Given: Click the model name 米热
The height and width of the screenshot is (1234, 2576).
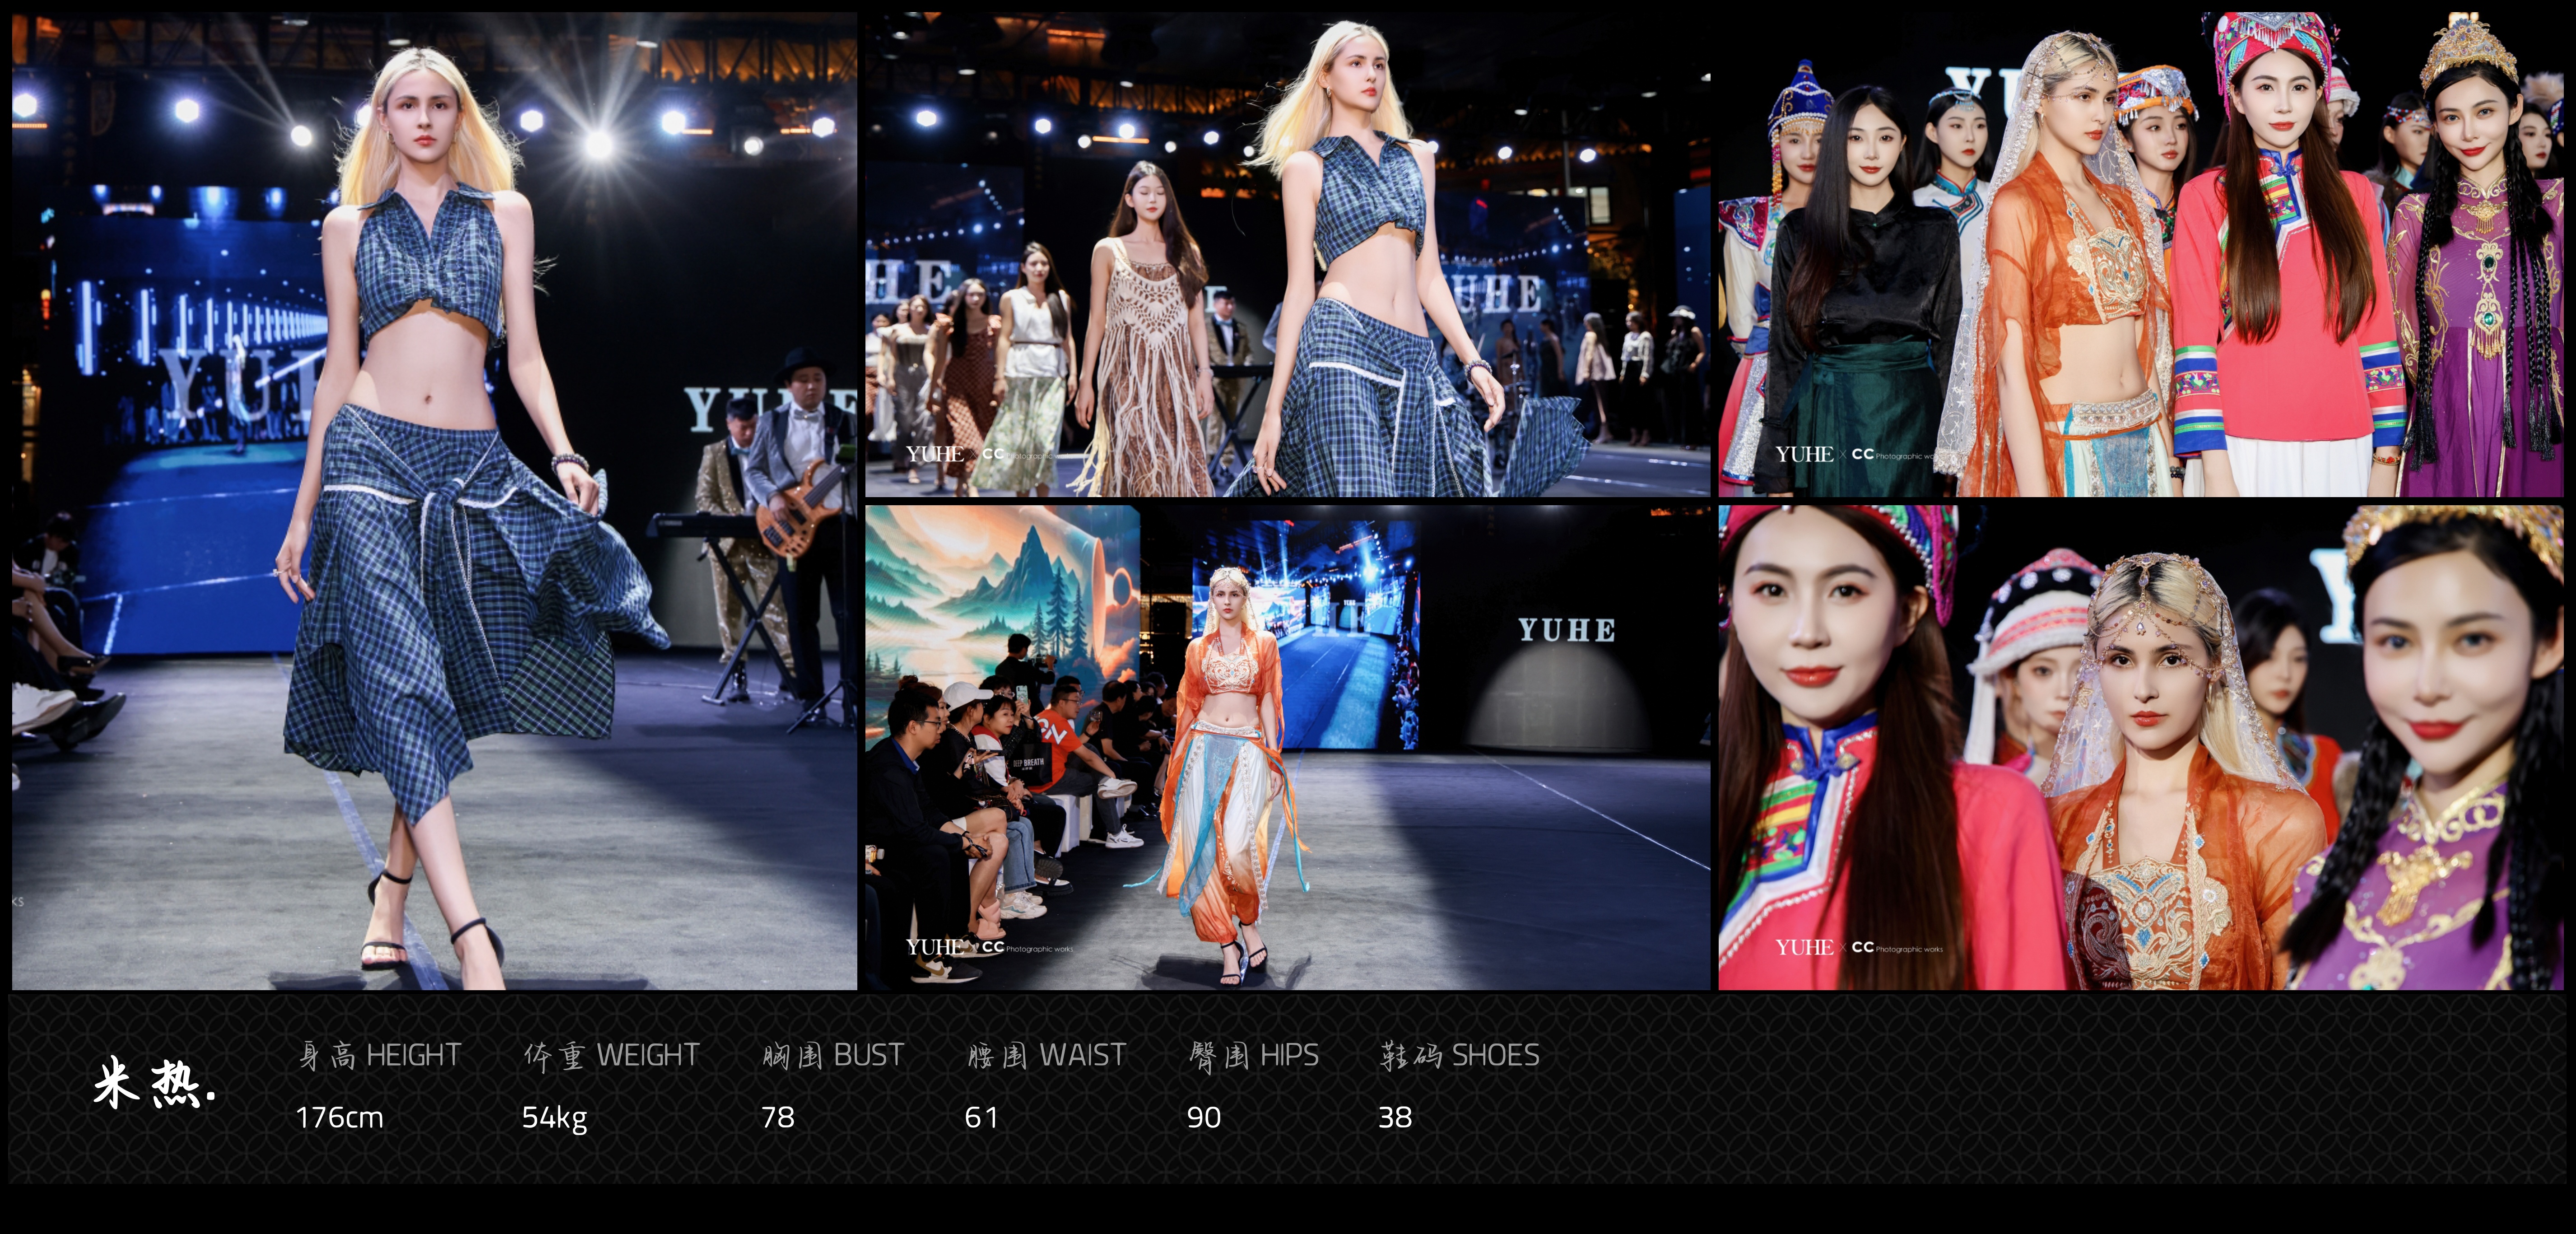Looking at the screenshot, I should (x=155, y=1083).
